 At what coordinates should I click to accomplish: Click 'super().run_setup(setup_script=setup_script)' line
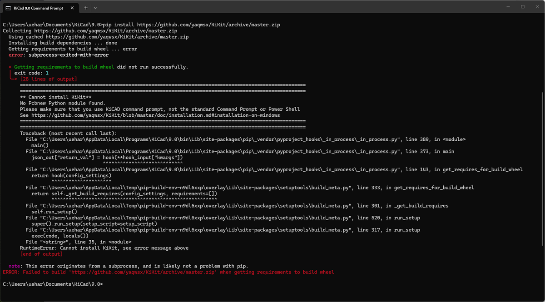pyautogui.click(x=94, y=224)
